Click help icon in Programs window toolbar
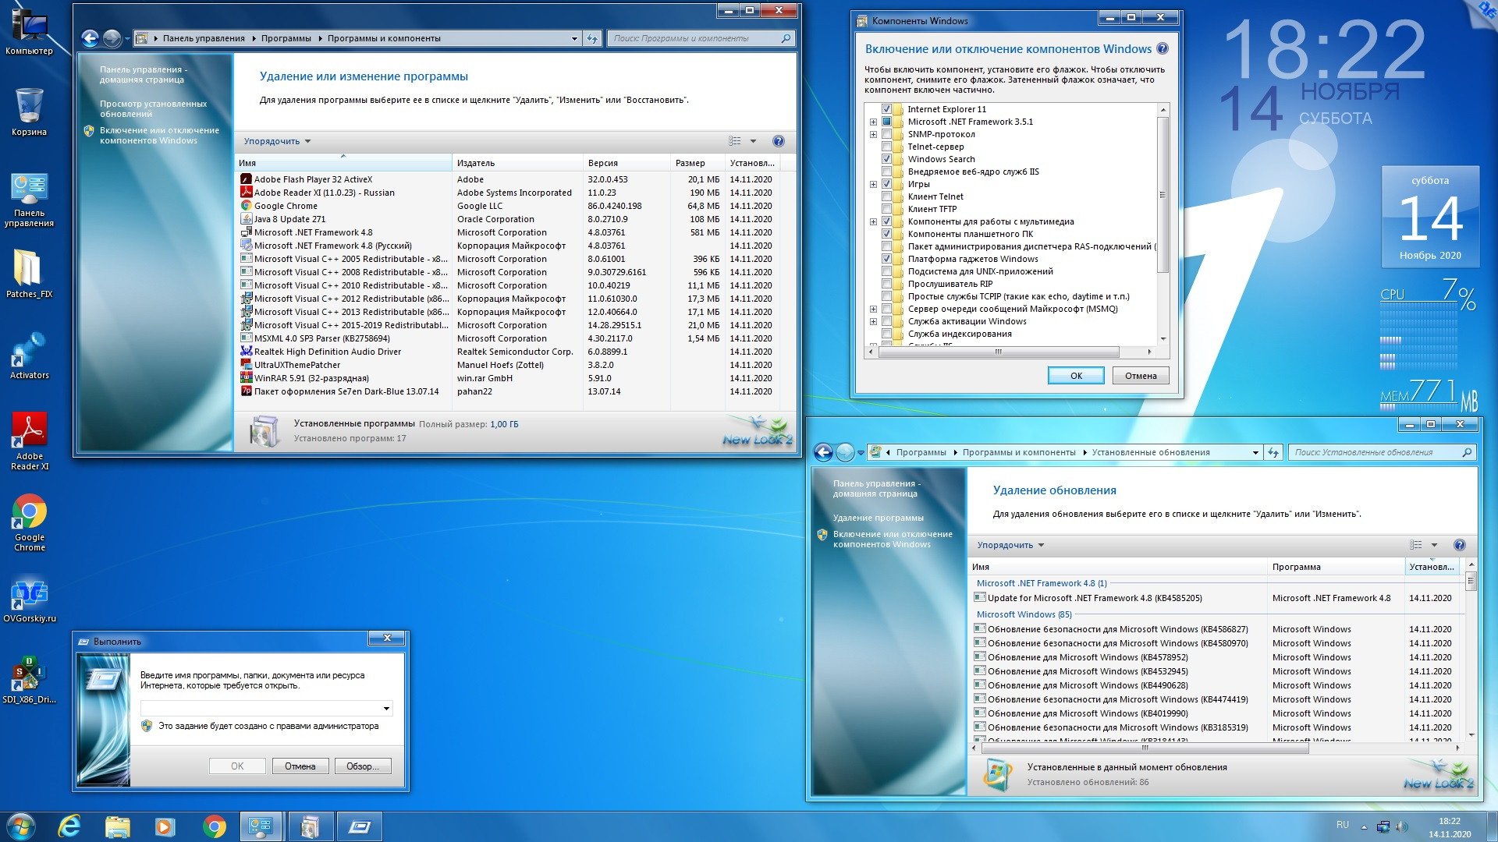Viewport: 1498px width, 842px height. 778,141
